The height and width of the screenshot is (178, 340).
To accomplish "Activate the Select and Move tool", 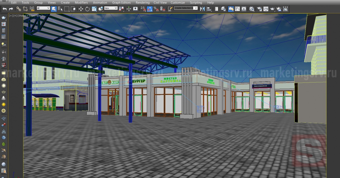I will point(81,9).
